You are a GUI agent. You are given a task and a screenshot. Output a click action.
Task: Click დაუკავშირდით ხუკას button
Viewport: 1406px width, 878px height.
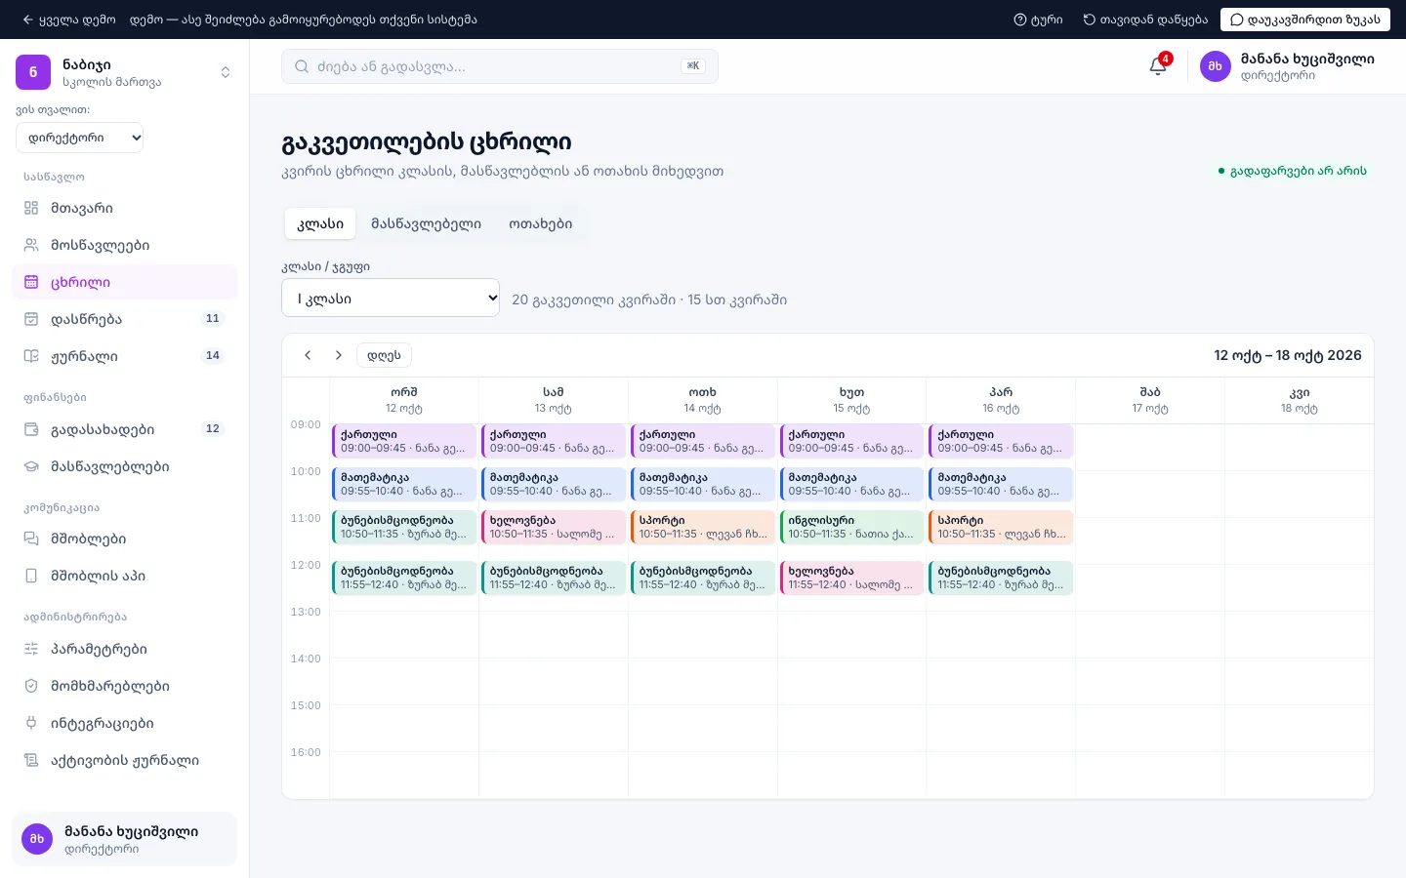1305,20
